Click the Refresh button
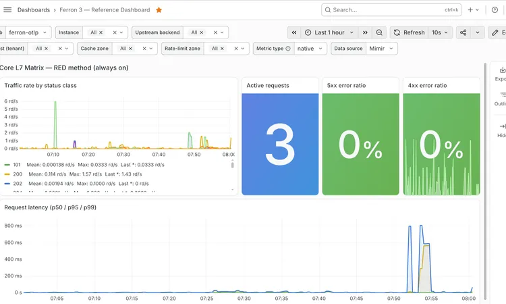This screenshot has height=304, width=506. point(410,32)
